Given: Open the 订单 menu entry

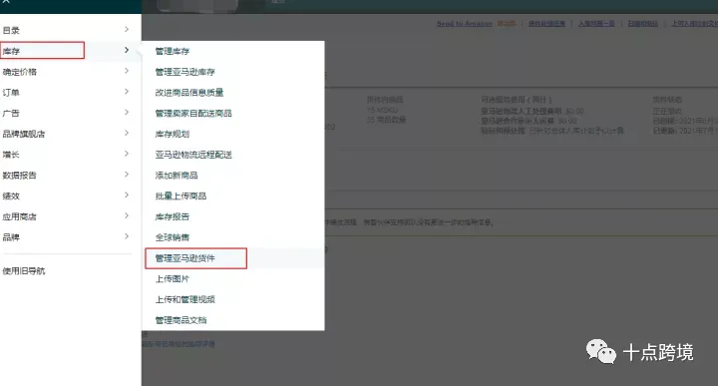Looking at the screenshot, I should coord(11,93).
